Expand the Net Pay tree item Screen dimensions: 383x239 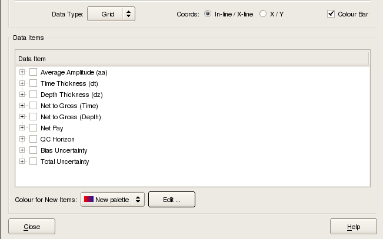click(x=22, y=128)
